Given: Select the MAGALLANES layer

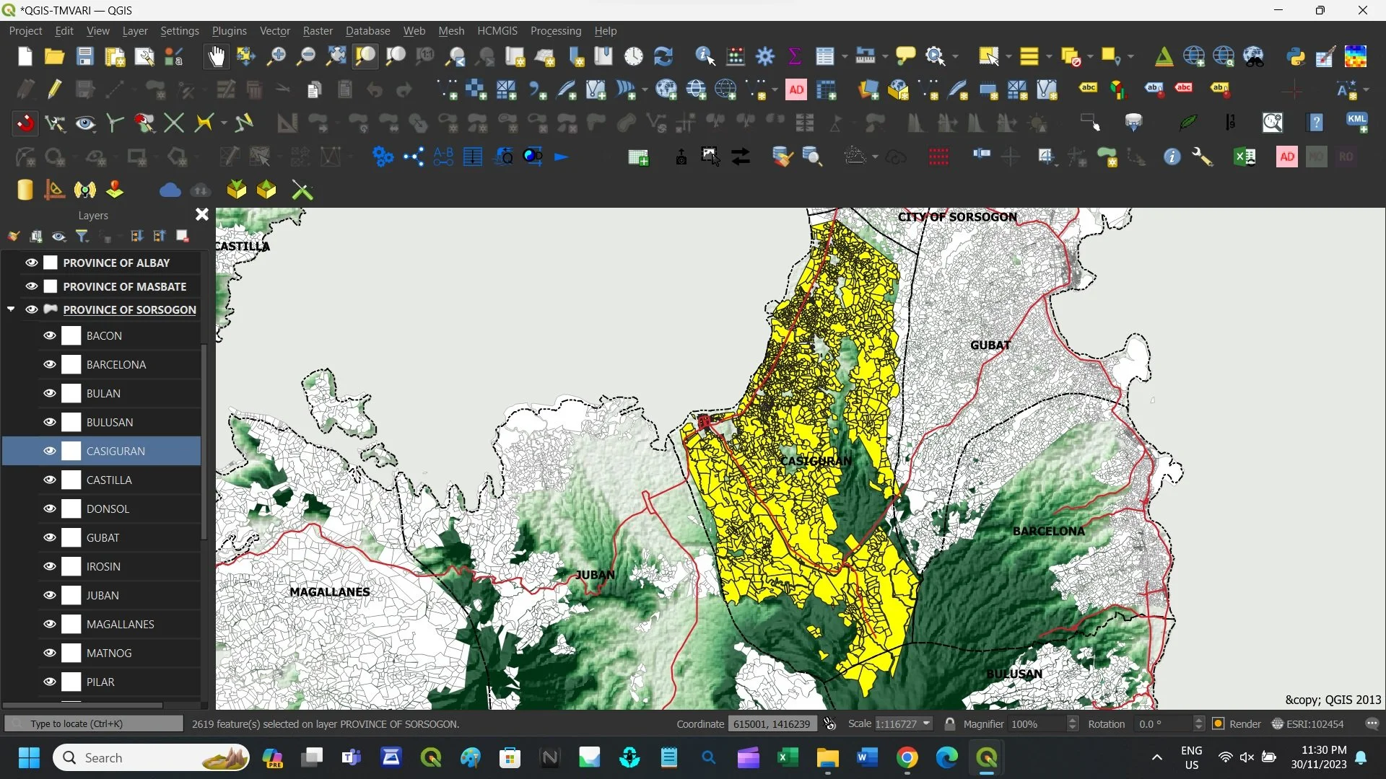Looking at the screenshot, I should point(120,624).
